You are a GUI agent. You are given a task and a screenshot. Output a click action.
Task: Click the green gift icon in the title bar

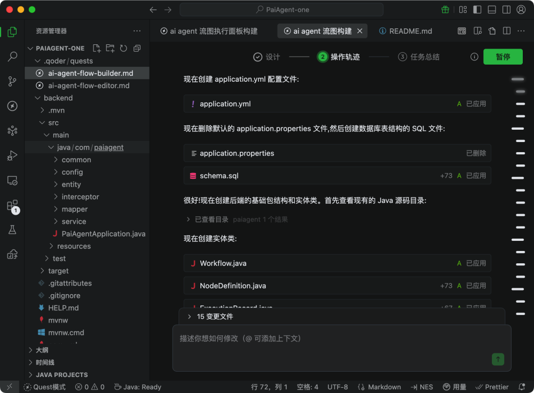(445, 9)
